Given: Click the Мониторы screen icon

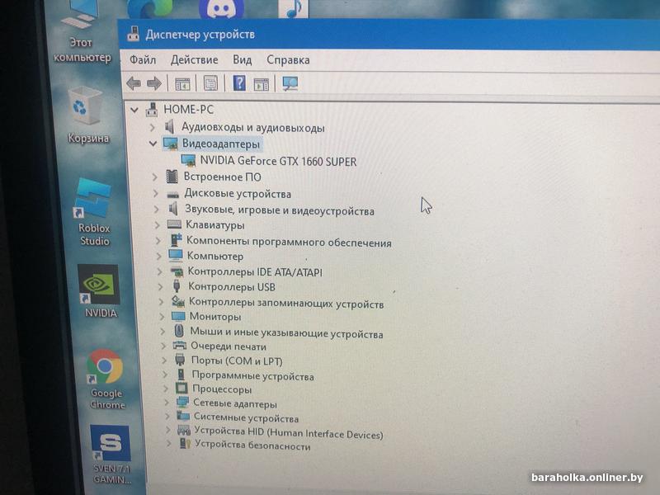Looking at the screenshot, I should pos(178,316).
